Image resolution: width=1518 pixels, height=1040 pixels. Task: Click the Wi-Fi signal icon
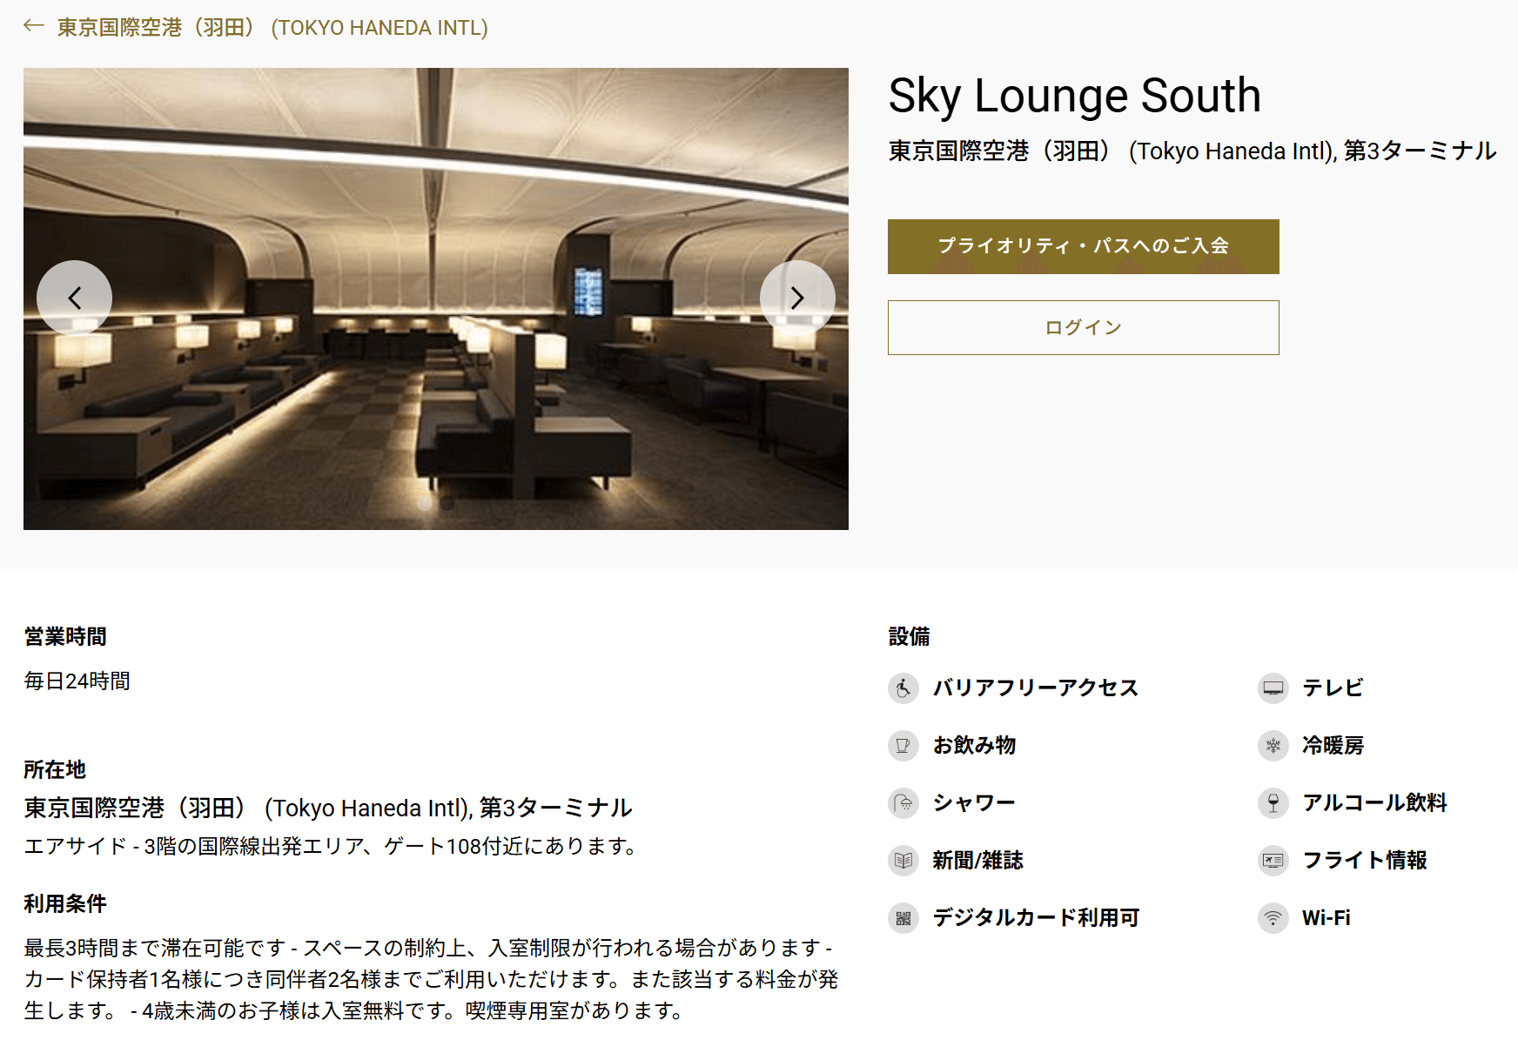pyautogui.click(x=1273, y=917)
